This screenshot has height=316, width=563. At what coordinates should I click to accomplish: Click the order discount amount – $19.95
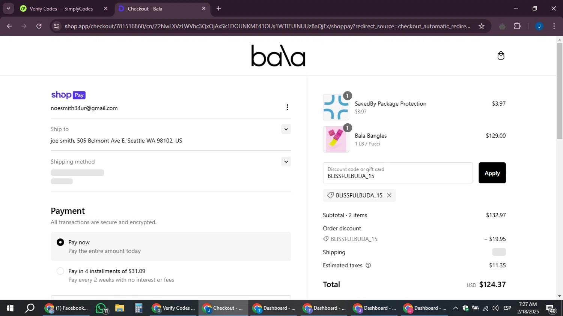[x=495, y=239]
